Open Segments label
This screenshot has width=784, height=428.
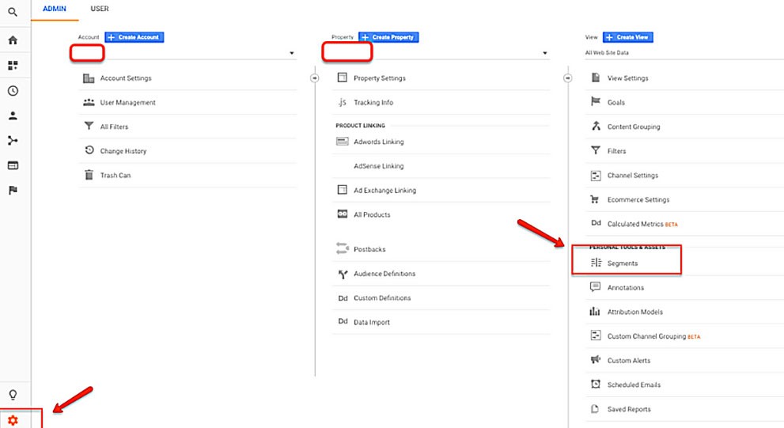[x=623, y=263]
